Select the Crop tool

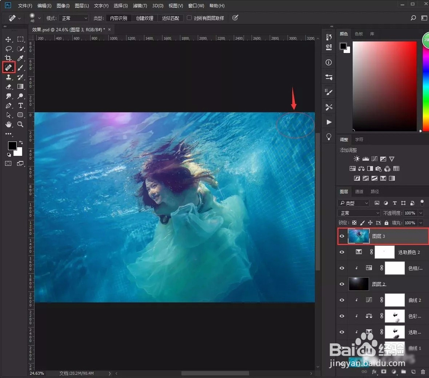coord(8,57)
